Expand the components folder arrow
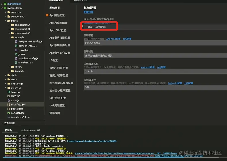The image size is (227, 161). pyautogui.click(x=5, y=16)
